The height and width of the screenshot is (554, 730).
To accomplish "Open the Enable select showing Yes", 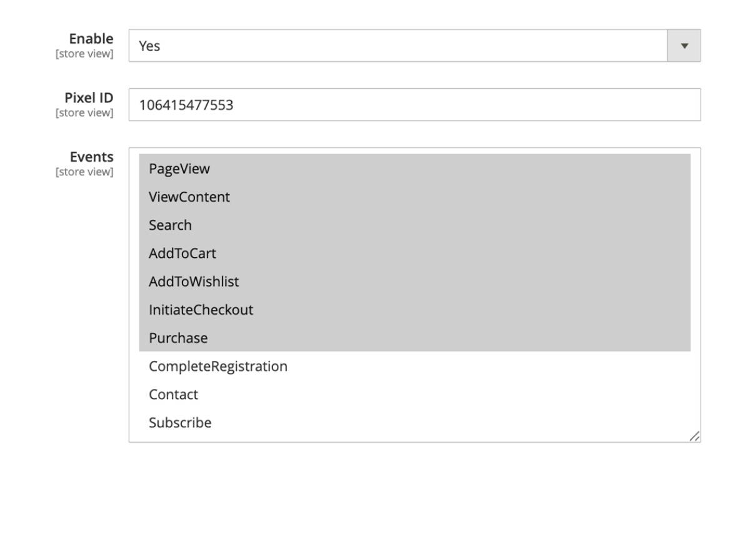I will pos(415,46).
